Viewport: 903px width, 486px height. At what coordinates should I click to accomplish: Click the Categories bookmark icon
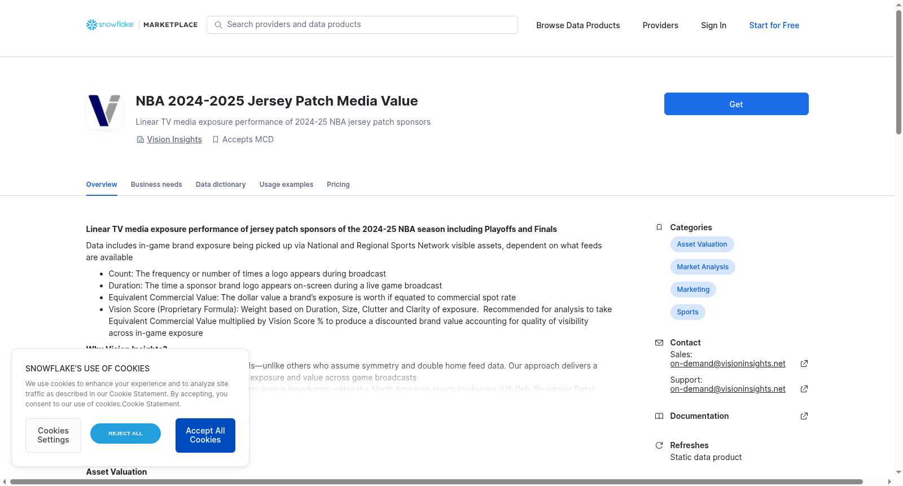click(659, 227)
